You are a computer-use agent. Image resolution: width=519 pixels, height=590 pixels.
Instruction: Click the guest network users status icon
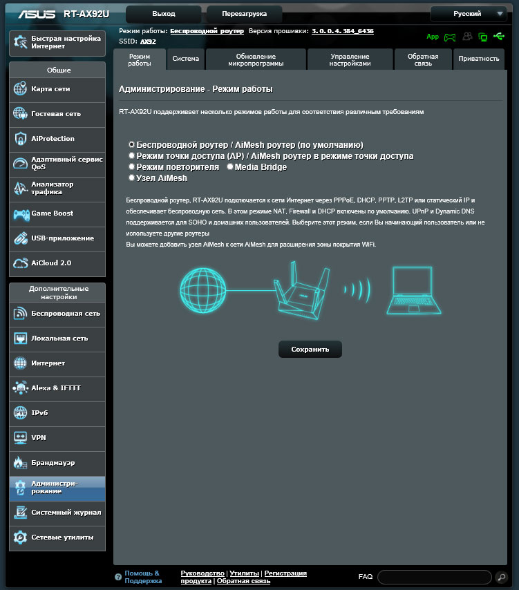point(467,37)
